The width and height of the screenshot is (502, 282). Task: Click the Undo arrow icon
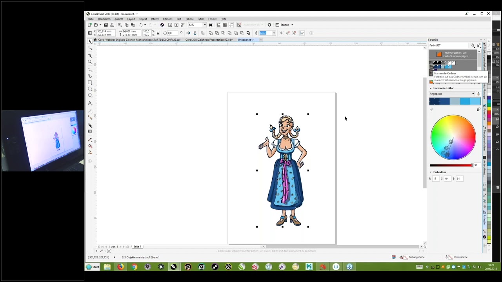coord(140,25)
